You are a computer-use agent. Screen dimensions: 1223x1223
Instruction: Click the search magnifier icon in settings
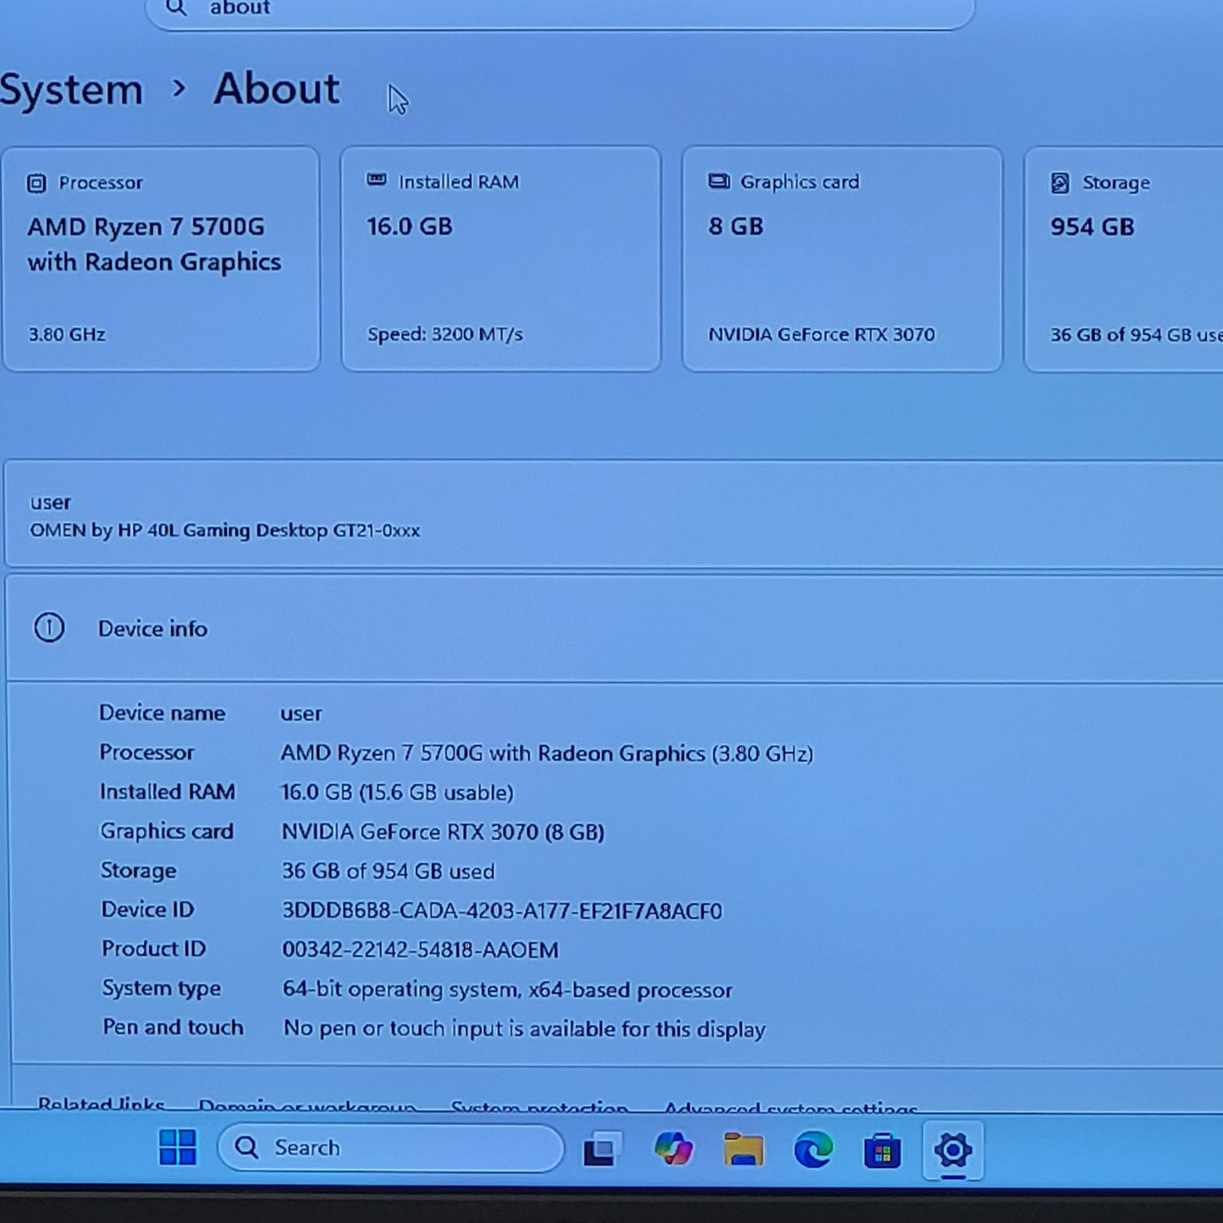tap(176, 8)
